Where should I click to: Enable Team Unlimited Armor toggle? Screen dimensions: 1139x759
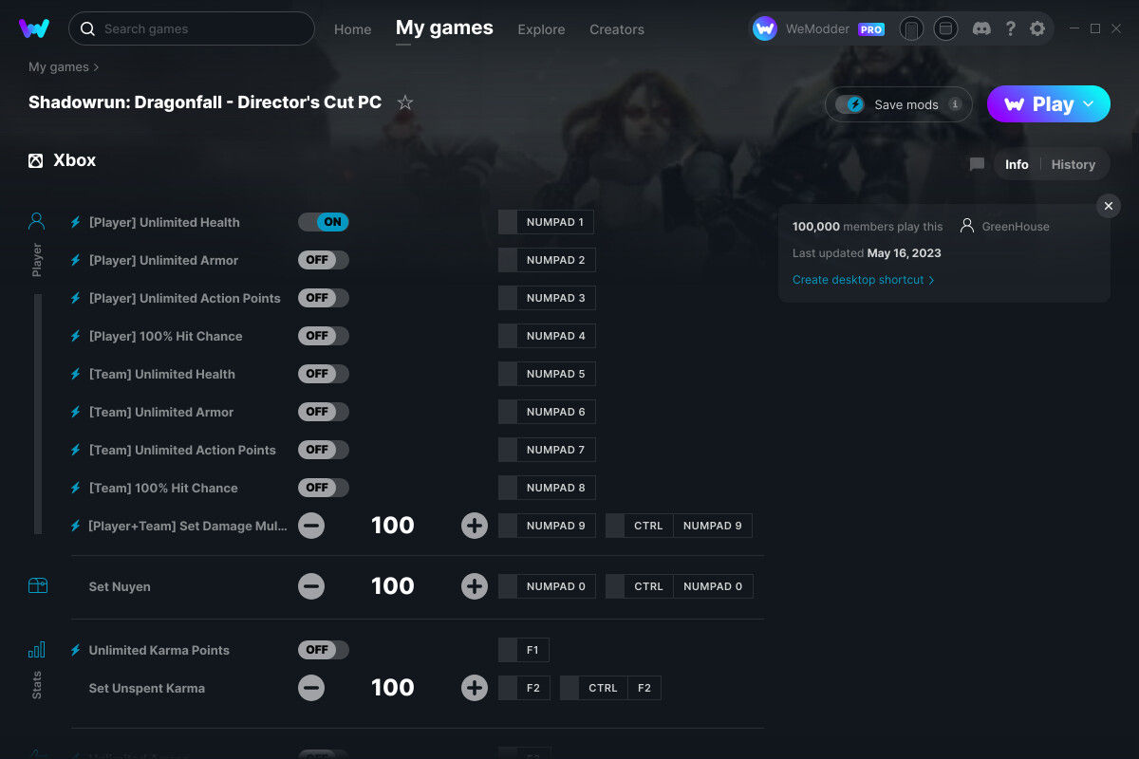324,412
